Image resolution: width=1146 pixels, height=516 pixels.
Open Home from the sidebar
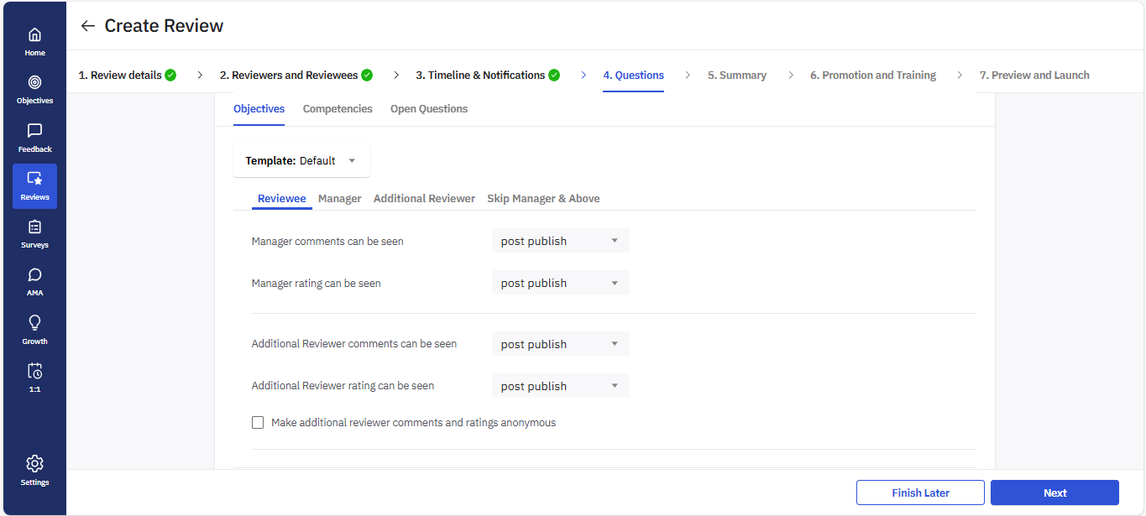34,41
